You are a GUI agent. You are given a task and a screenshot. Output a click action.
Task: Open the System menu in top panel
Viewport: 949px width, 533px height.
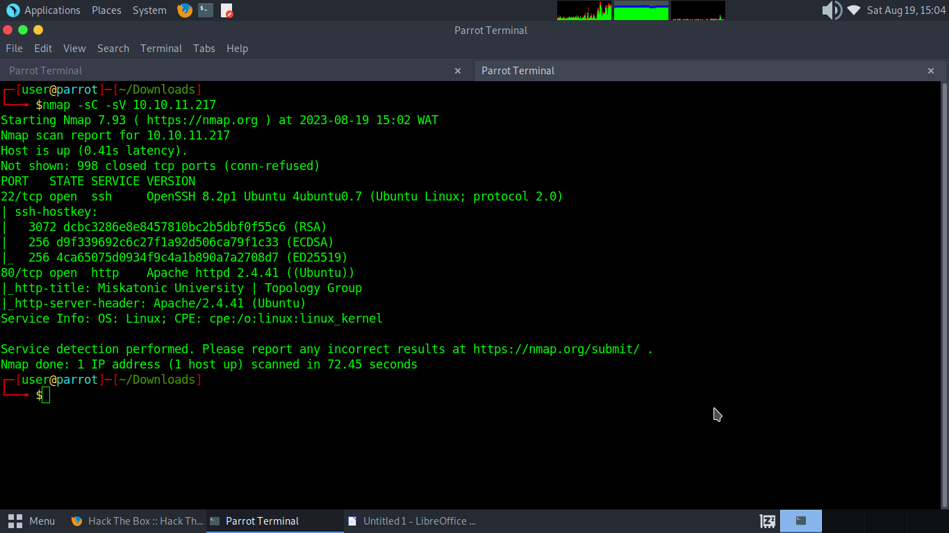pos(149,10)
